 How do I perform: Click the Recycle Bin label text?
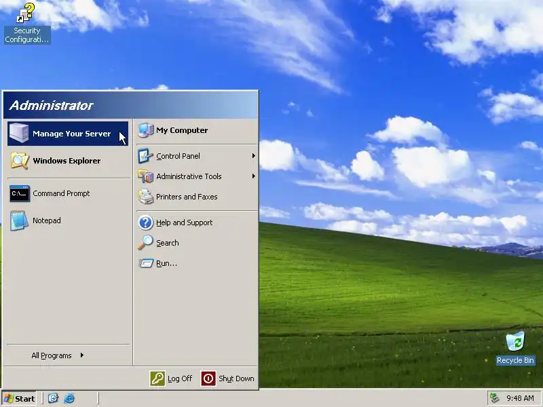point(515,360)
